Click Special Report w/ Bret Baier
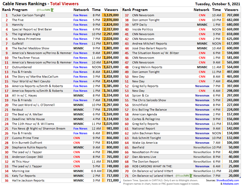Screen dimensions: 242x187 [32, 29]
